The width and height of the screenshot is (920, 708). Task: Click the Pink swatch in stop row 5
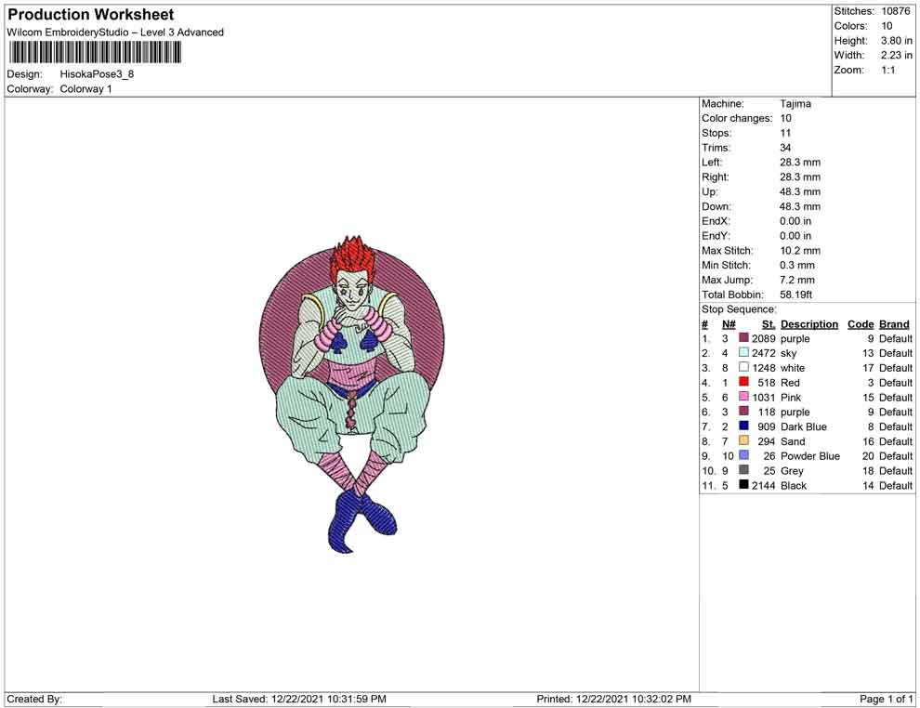[x=743, y=397]
